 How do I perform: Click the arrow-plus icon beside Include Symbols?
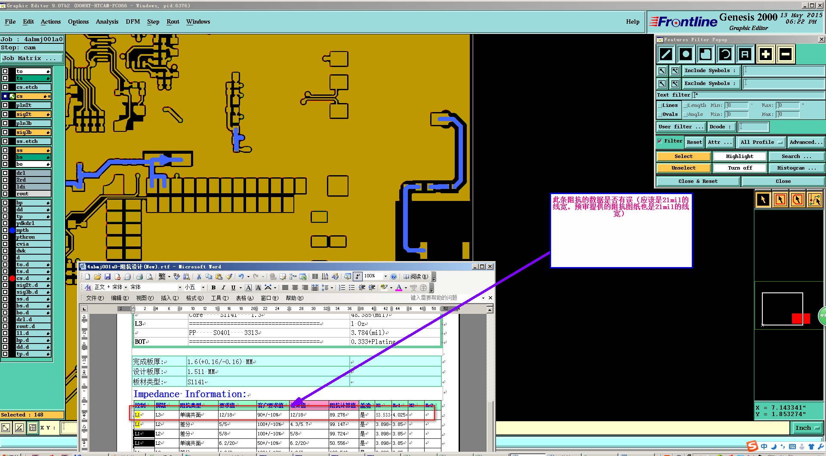click(x=675, y=71)
